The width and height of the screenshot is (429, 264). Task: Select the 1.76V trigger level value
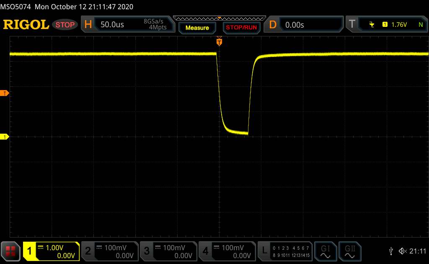(x=399, y=25)
